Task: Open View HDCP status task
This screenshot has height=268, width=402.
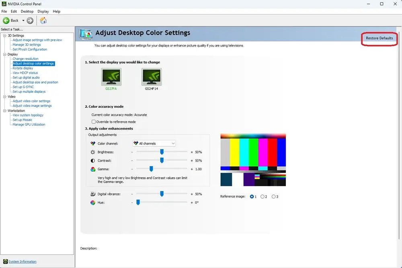Action: point(25,73)
